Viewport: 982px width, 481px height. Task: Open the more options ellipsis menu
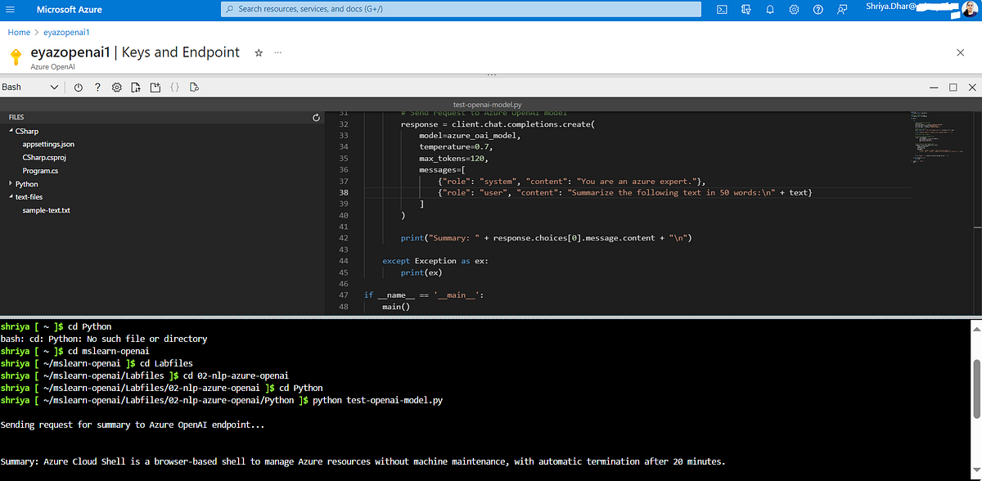click(x=277, y=52)
